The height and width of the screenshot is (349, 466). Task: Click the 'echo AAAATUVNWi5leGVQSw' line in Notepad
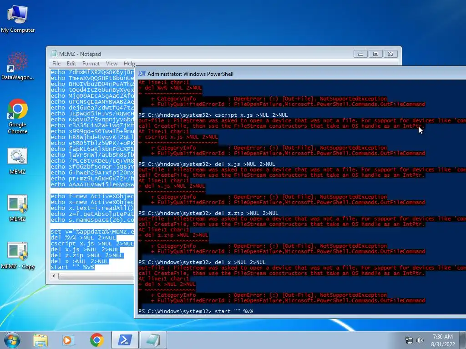(x=92, y=184)
